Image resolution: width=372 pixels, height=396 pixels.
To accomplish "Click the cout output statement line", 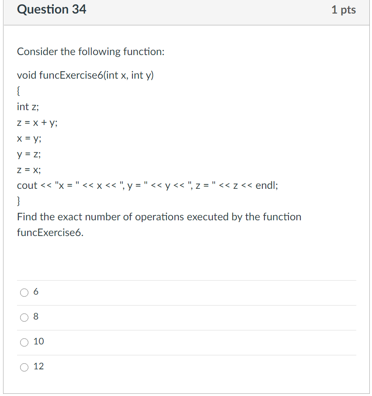I will pyautogui.click(x=147, y=185).
